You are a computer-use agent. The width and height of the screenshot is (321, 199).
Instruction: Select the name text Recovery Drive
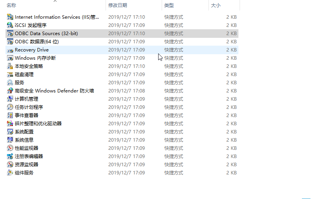point(32,50)
